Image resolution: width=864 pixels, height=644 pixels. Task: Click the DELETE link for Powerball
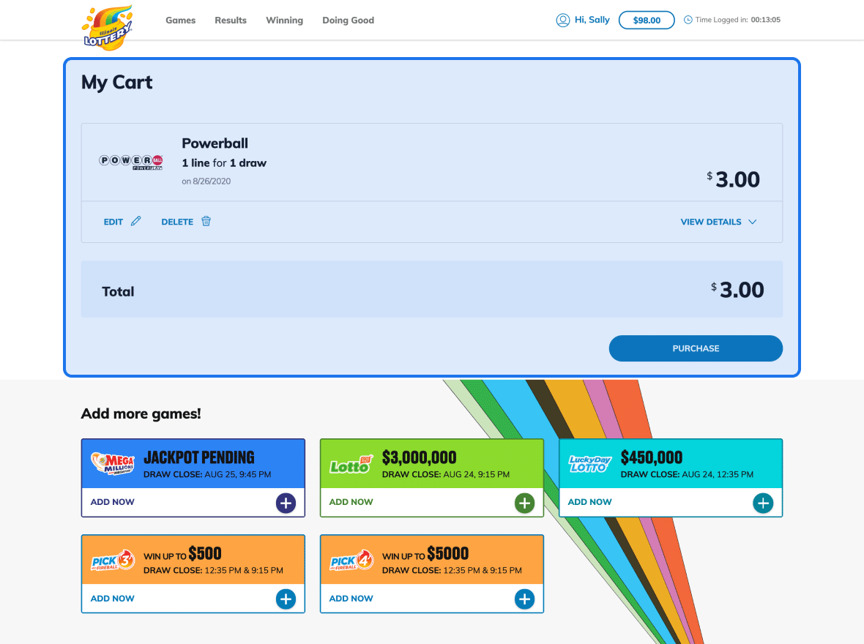[x=177, y=222]
